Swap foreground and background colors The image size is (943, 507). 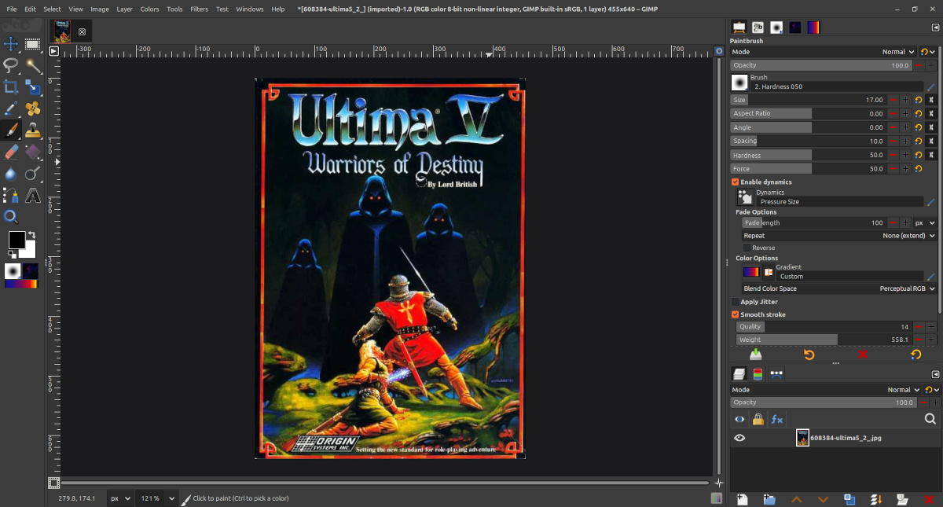point(32,235)
